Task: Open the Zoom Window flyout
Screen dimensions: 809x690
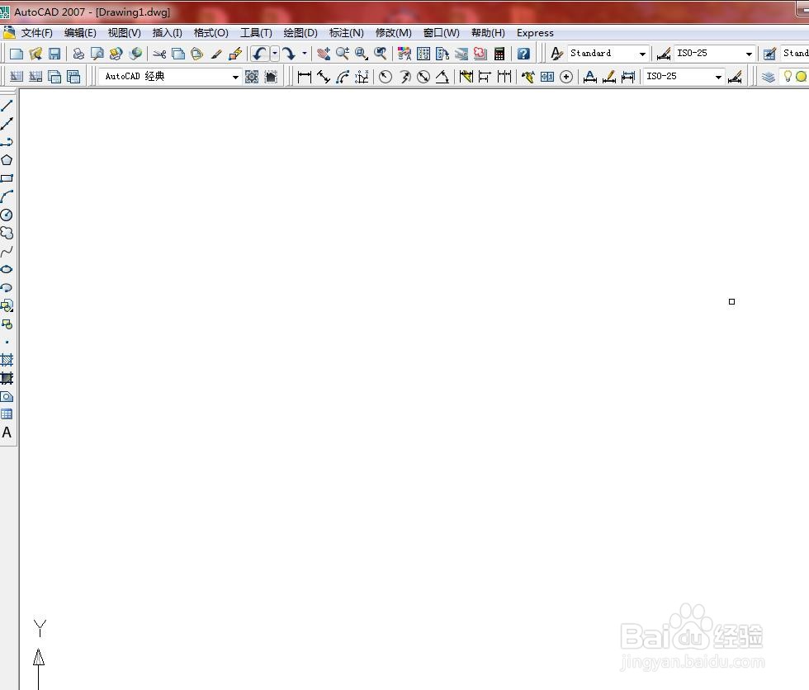Action: pos(362,54)
